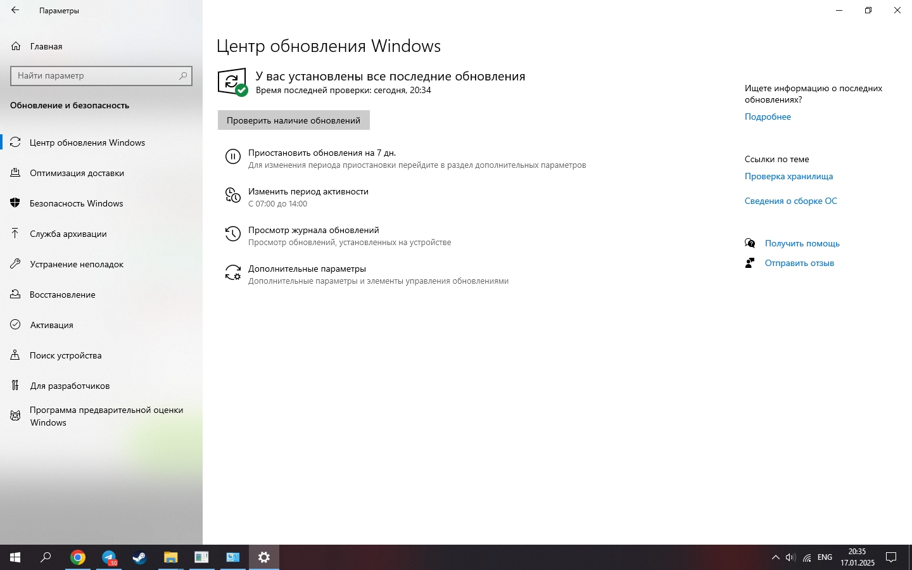
Task: Click the 'Подробнее' link
Action: [x=768, y=117]
